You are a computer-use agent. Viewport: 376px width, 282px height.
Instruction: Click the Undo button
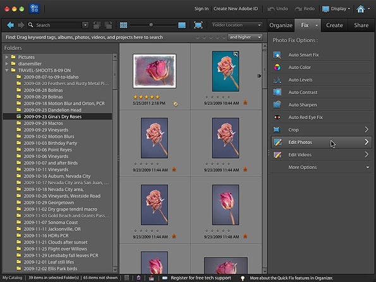[x=277, y=9]
